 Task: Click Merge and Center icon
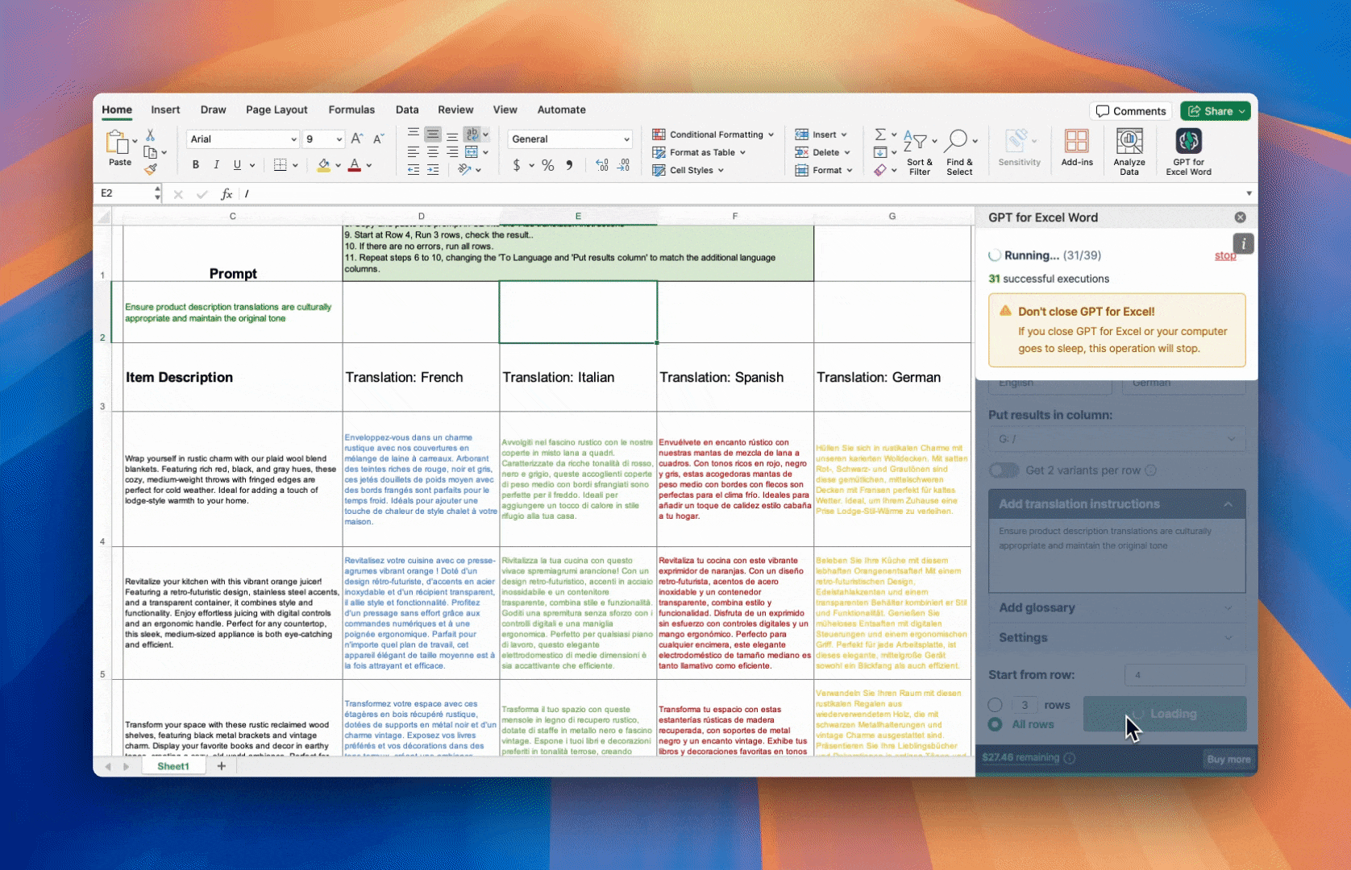pyautogui.click(x=472, y=151)
